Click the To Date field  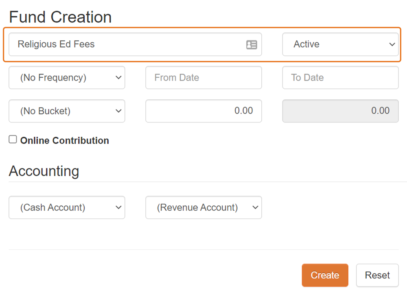pyautogui.click(x=340, y=78)
